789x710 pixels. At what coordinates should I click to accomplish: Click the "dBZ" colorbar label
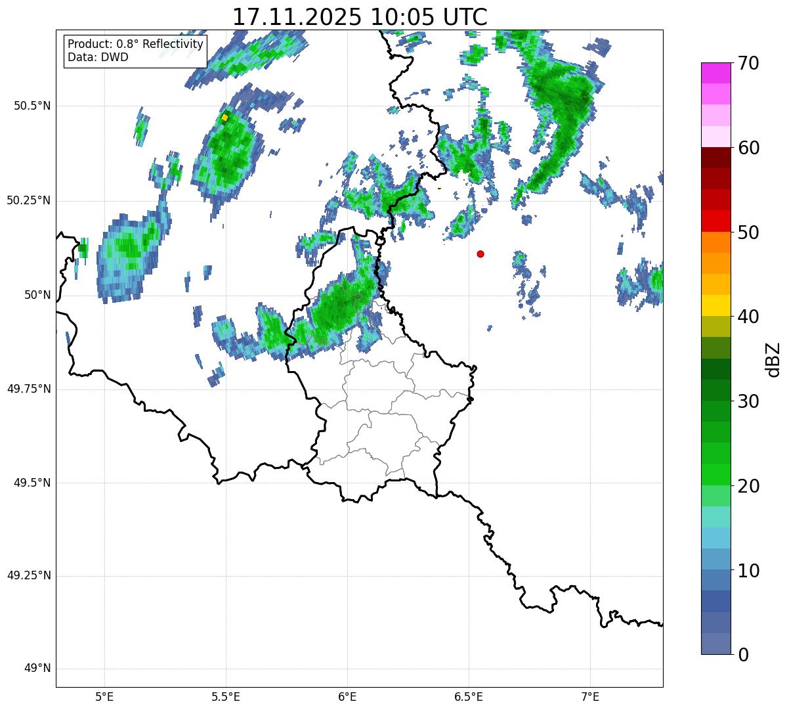point(773,359)
